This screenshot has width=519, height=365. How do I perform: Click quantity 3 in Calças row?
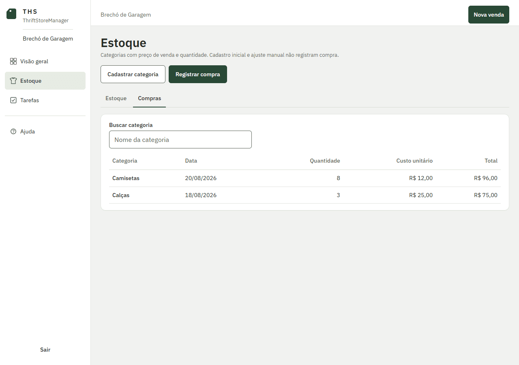point(338,195)
